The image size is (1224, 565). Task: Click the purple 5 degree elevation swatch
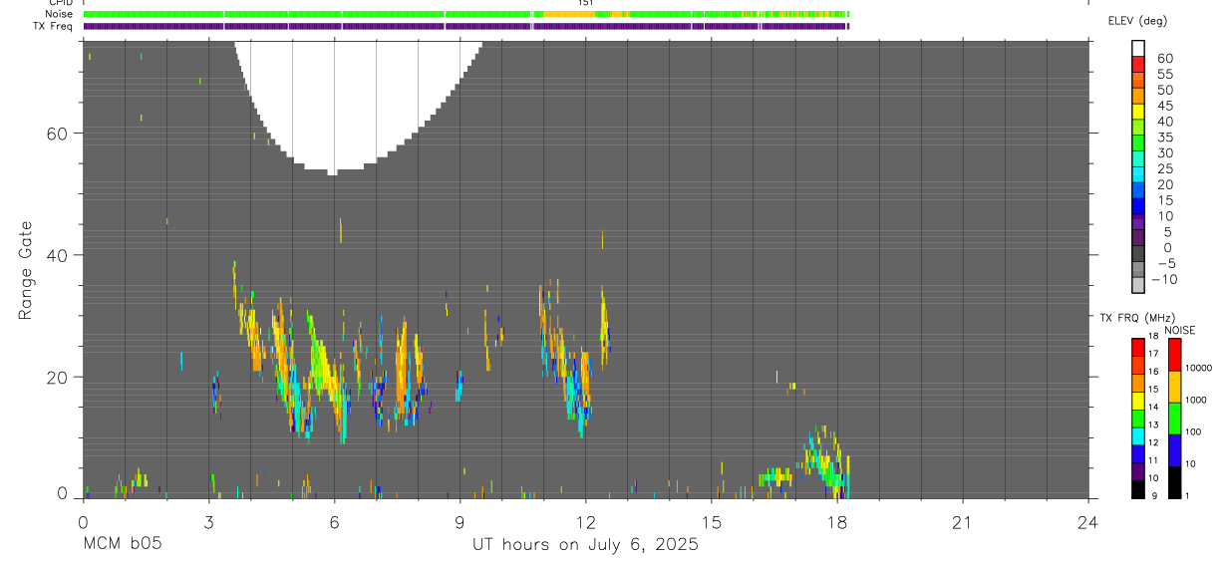point(1138,238)
